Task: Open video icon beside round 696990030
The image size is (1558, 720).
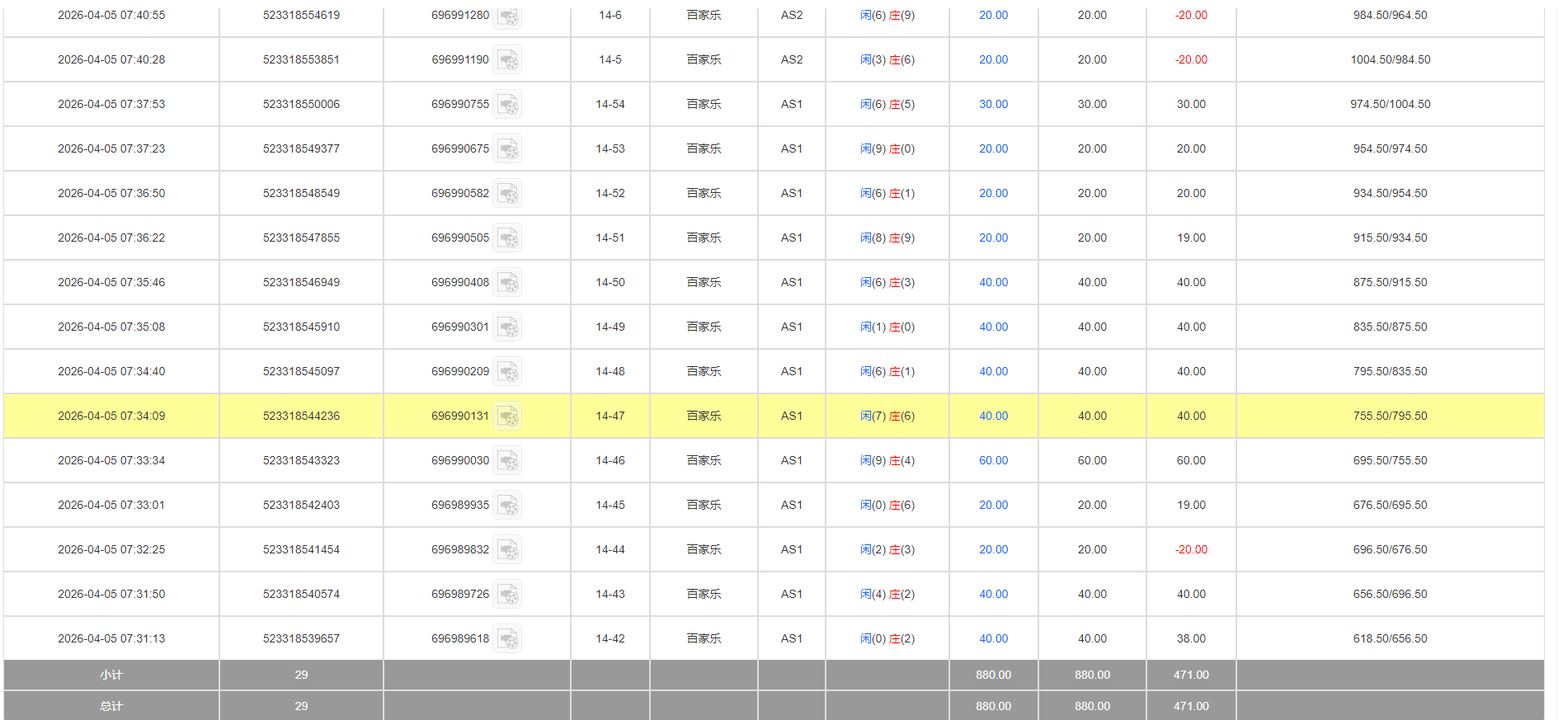Action: point(507,461)
